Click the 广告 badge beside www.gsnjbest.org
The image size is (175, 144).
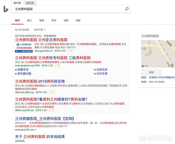point(58,66)
